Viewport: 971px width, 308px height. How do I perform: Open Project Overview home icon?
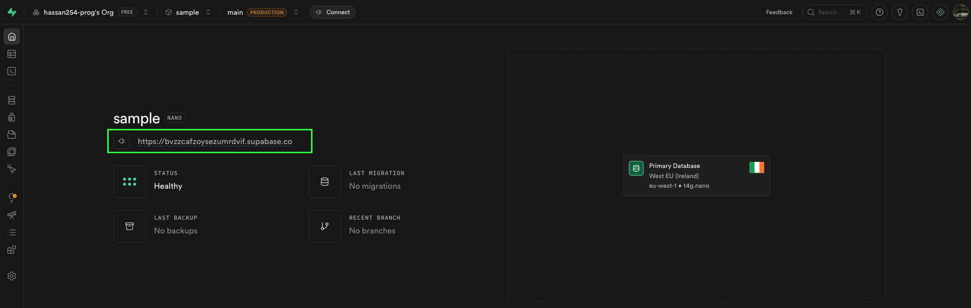[12, 37]
